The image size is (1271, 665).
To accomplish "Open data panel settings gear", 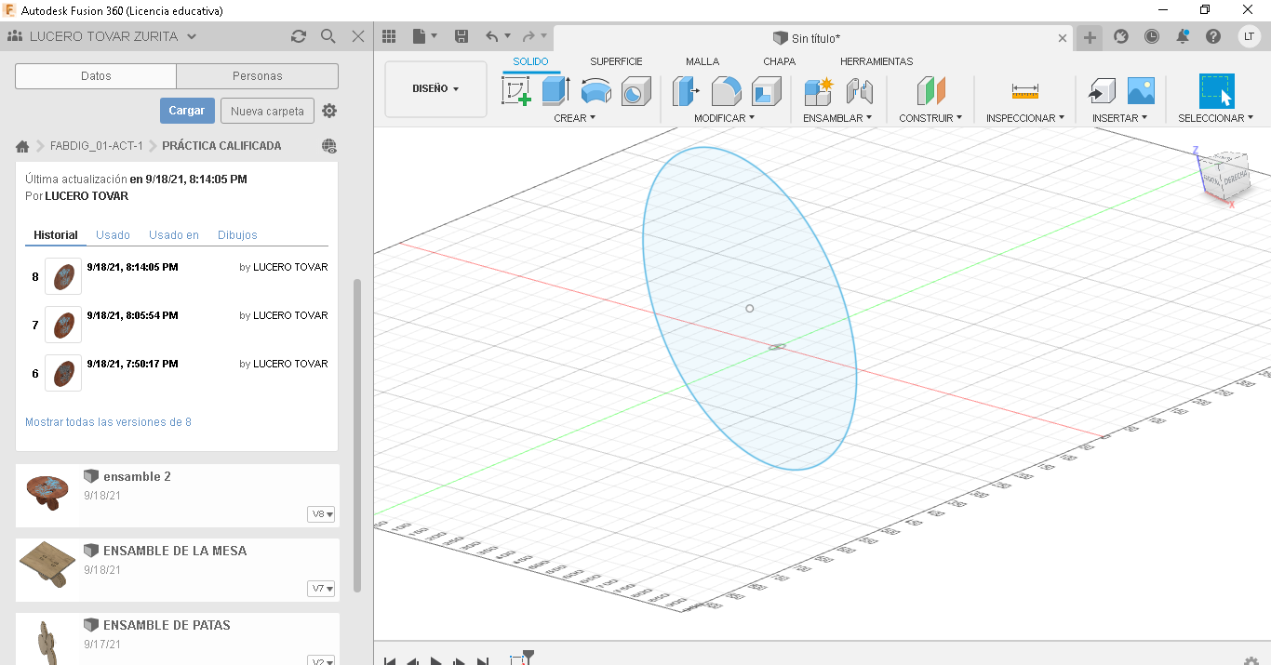I will (329, 111).
